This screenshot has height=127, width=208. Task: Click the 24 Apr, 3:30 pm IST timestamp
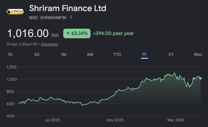point(22,44)
